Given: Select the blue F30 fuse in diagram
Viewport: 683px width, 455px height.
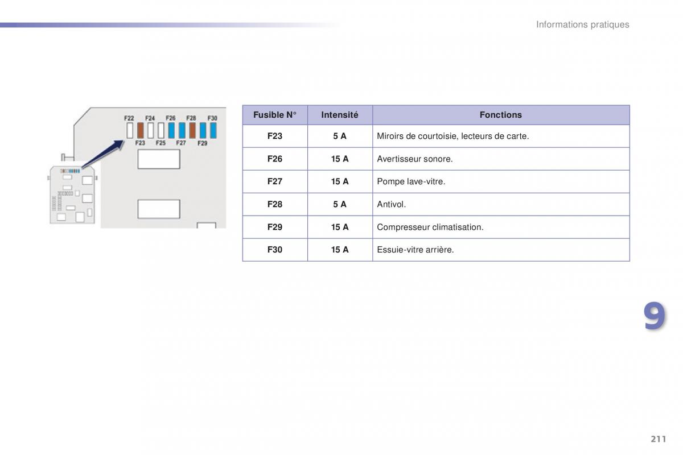Looking at the screenshot, I should pos(213,130).
